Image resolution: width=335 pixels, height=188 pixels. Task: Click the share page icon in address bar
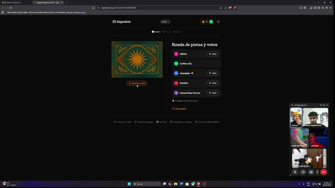(x=225, y=8)
